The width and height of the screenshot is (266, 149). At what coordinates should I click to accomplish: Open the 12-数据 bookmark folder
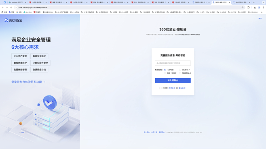coord(211,12)
